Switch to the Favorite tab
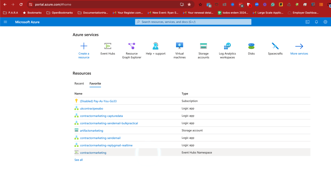 point(95,84)
